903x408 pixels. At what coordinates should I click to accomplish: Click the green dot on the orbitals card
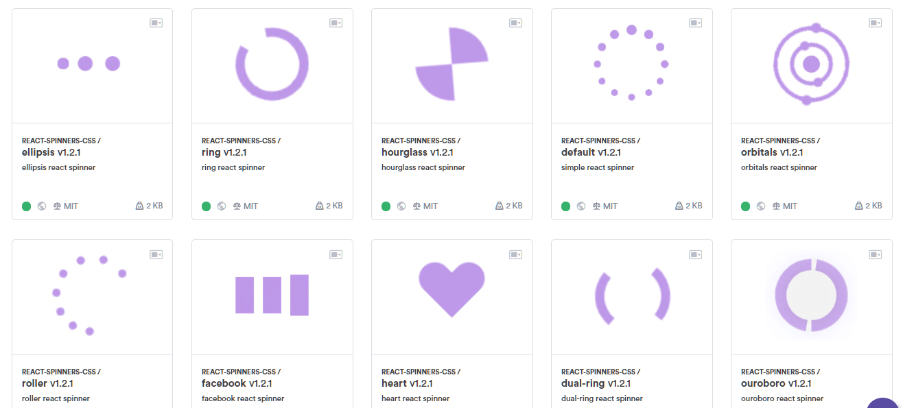[745, 206]
